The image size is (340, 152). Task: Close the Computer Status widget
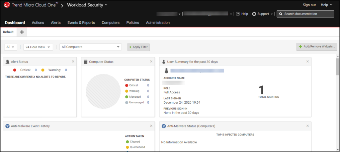pos(151,62)
